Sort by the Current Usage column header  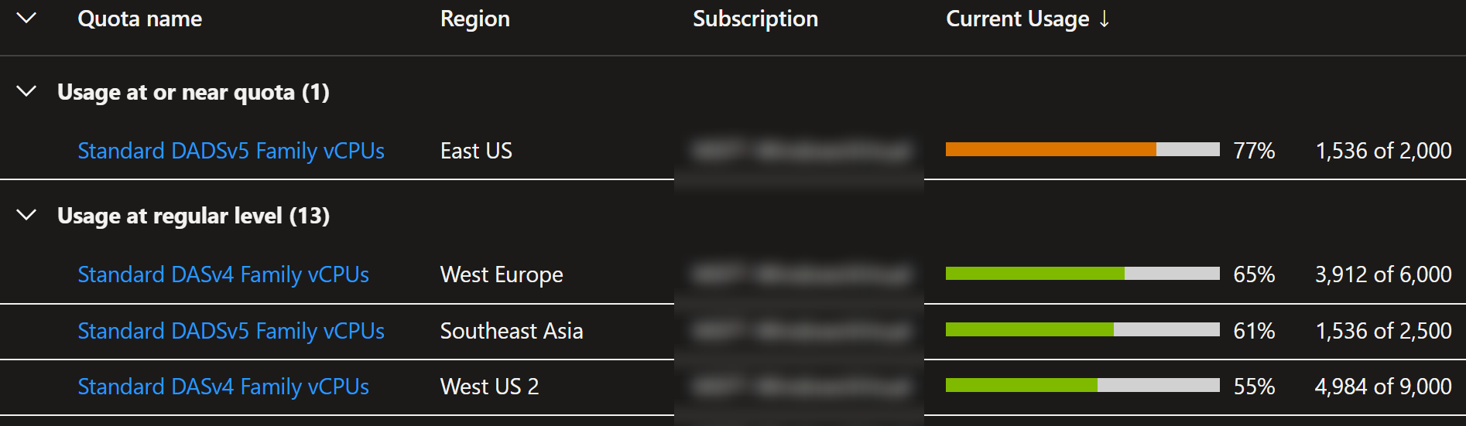click(1017, 19)
